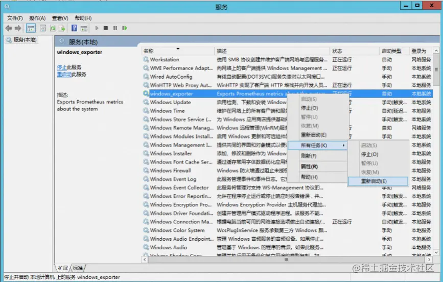Sort by the 登录为 column header

pyautogui.click(x=421, y=51)
